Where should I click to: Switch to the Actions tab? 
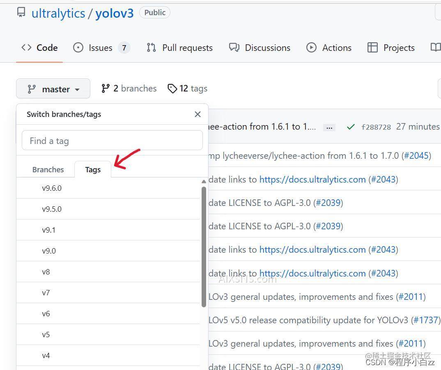(329, 48)
